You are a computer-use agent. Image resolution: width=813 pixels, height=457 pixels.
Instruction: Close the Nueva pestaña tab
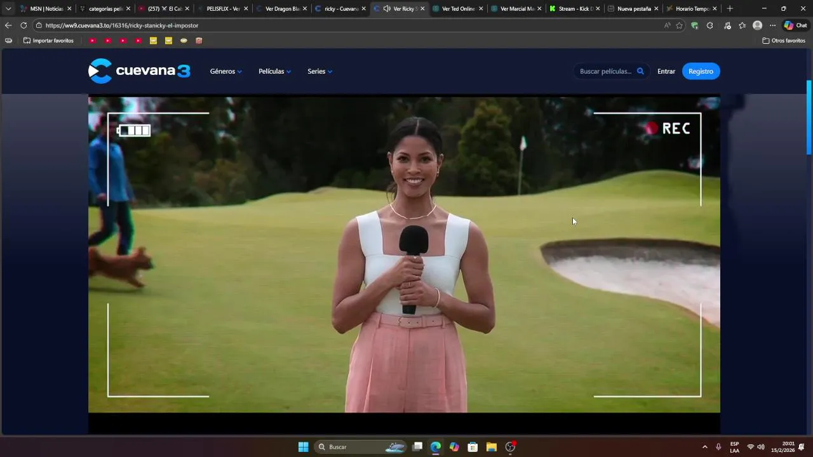pyautogui.click(x=656, y=9)
